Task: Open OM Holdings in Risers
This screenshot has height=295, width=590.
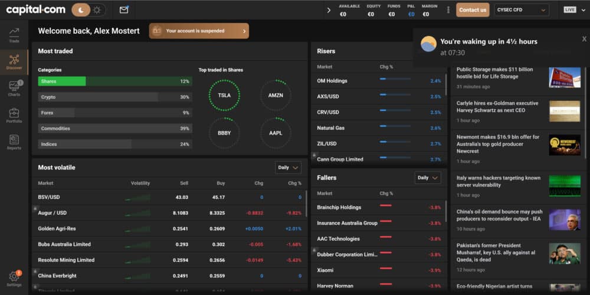Action: pyautogui.click(x=379, y=81)
